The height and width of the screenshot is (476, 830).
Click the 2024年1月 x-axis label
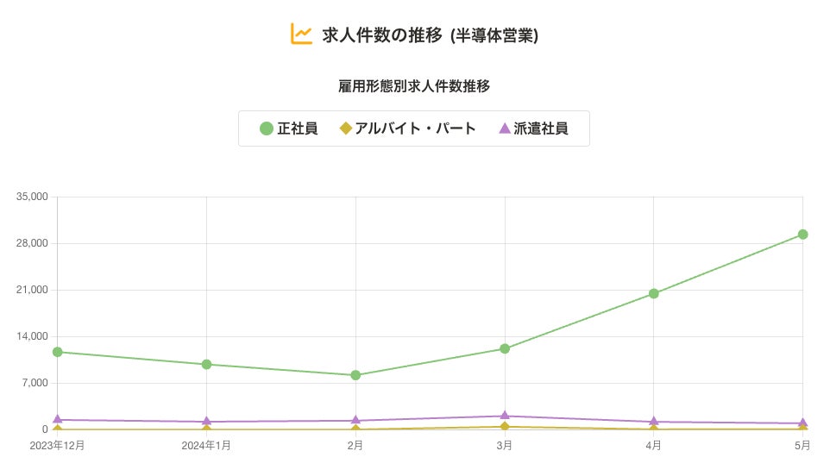[x=206, y=445]
